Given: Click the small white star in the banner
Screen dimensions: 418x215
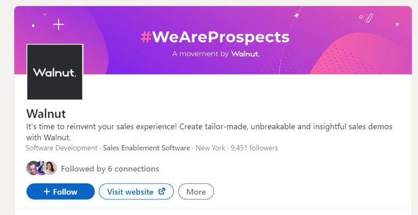Looking at the screenshot, I should 296,16.
